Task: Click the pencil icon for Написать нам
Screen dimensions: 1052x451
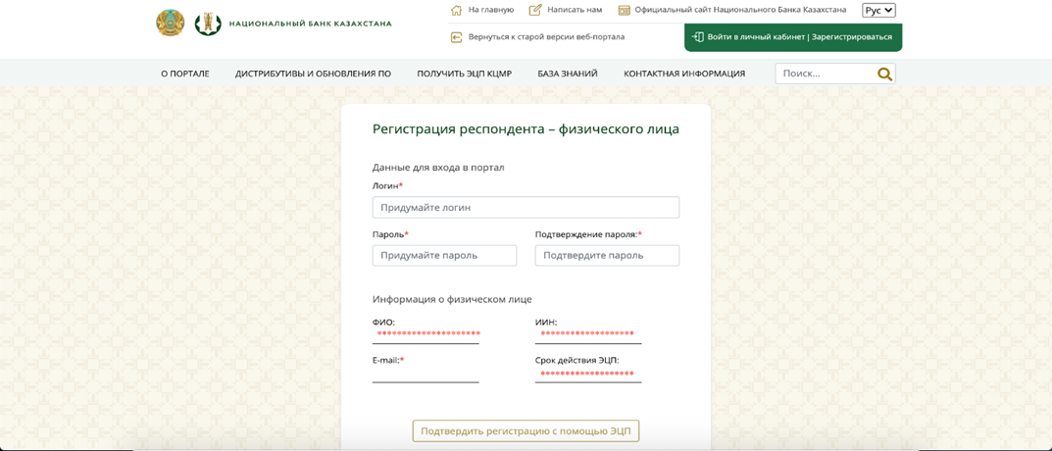Action: point(535,10)
